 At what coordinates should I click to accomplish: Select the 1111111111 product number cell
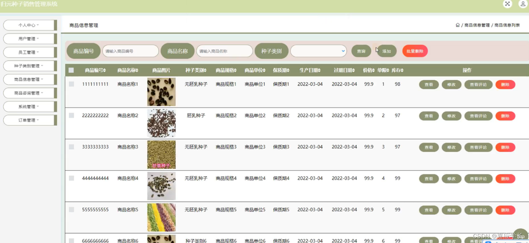point(95,84)
